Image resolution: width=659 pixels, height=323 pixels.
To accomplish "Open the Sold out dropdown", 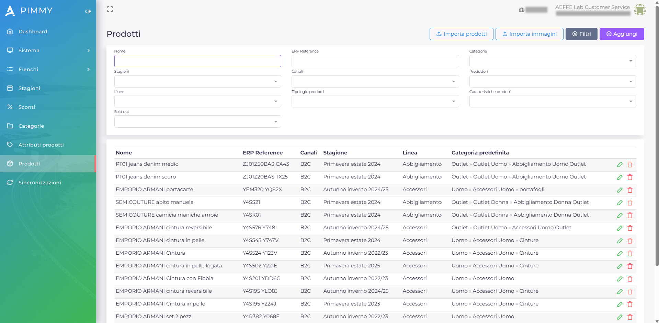I will pos(197,122).
